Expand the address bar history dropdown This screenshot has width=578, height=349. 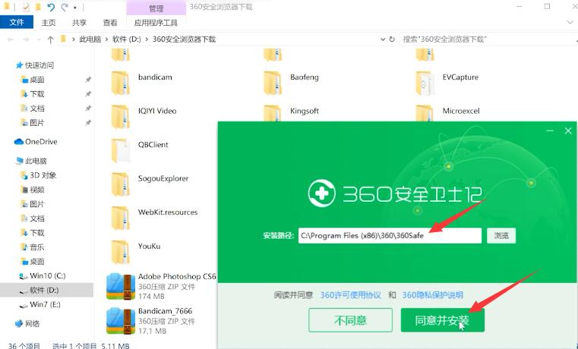point(383,39)
